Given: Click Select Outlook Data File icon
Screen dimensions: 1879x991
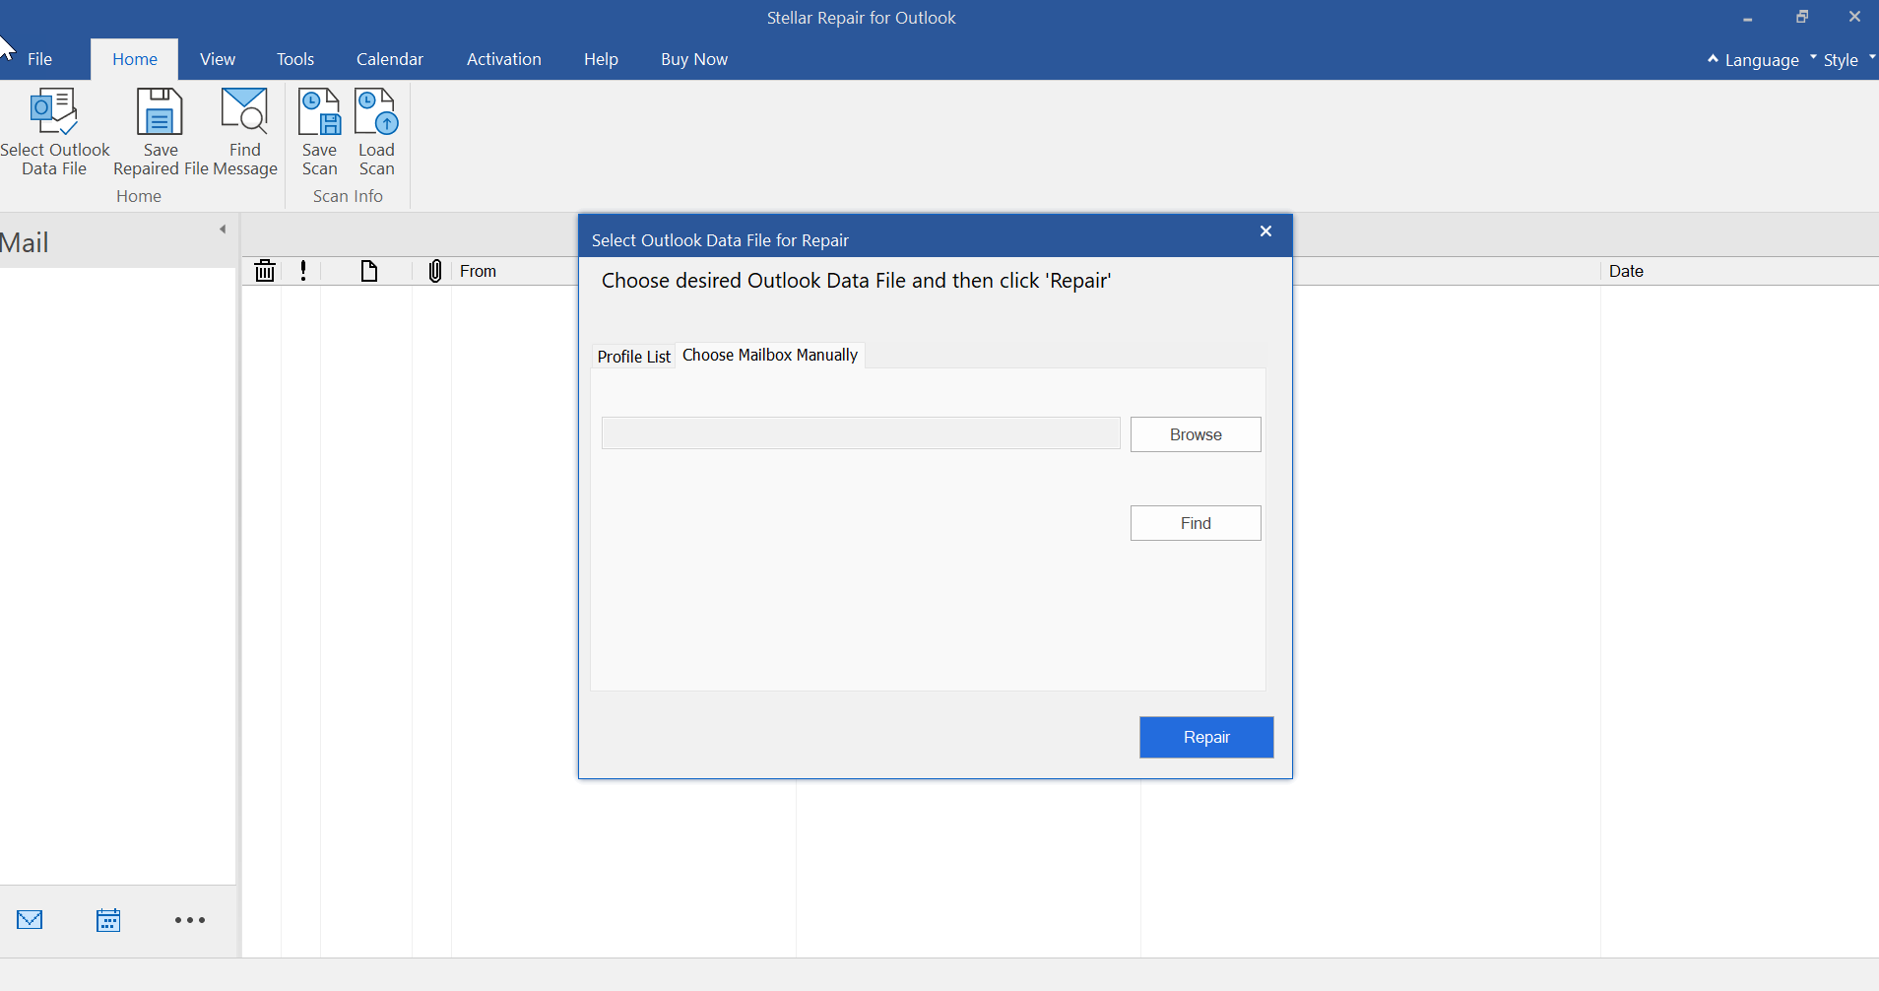Looking at the screenshot, I should coord(54,113).
